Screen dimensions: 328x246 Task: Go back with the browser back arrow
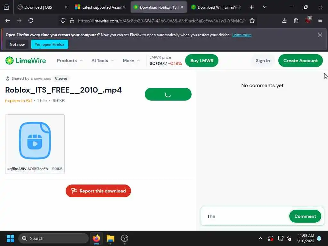point(8,20)
